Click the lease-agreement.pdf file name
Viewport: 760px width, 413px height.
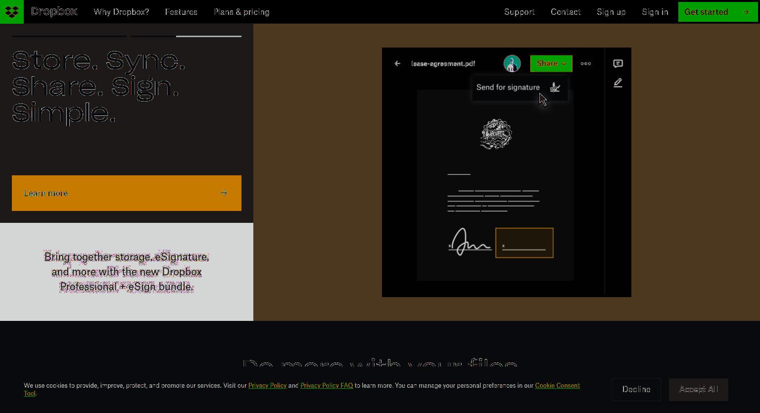(x=443, y=63)
